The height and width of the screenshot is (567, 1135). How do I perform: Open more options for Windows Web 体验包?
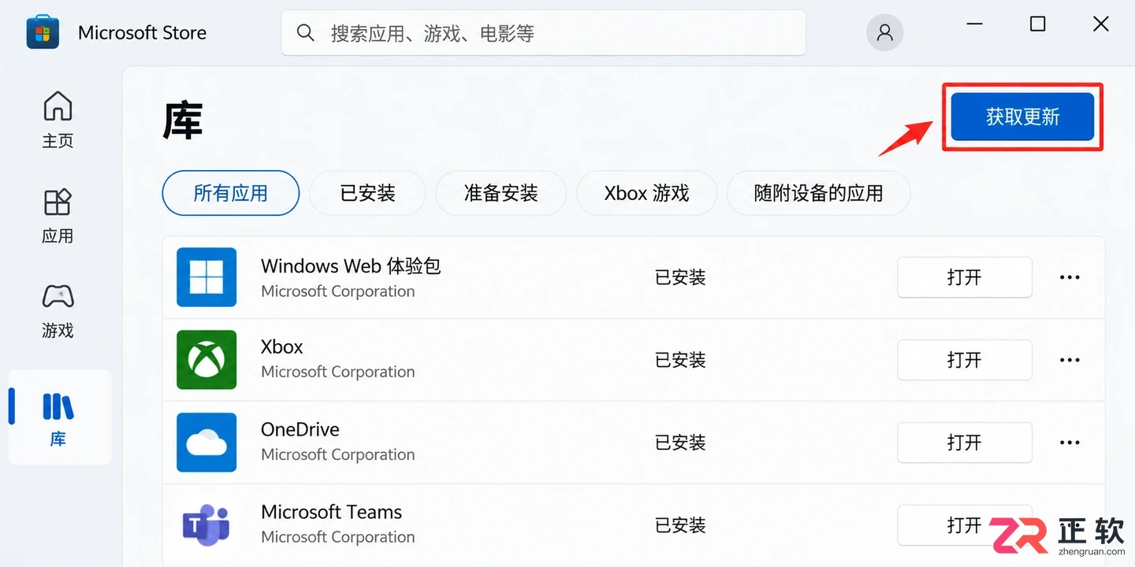[x=1070, y=277]
